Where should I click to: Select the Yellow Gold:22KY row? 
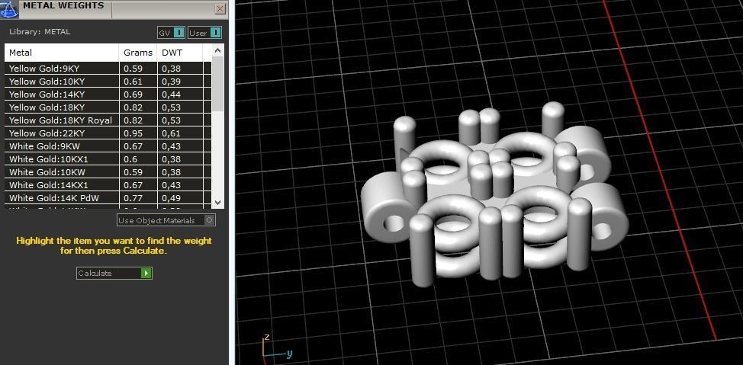click(x=108, y=133)
